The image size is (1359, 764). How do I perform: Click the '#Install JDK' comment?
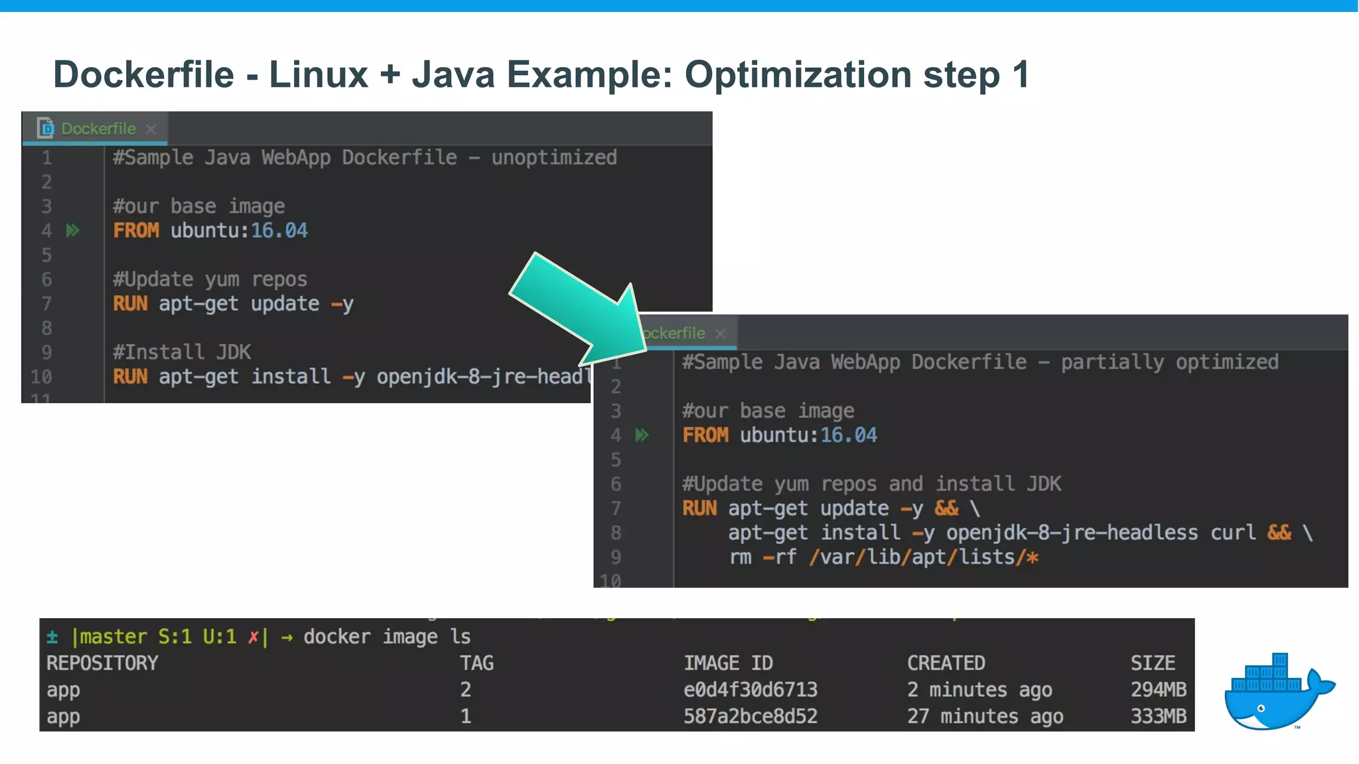[182, 352]
